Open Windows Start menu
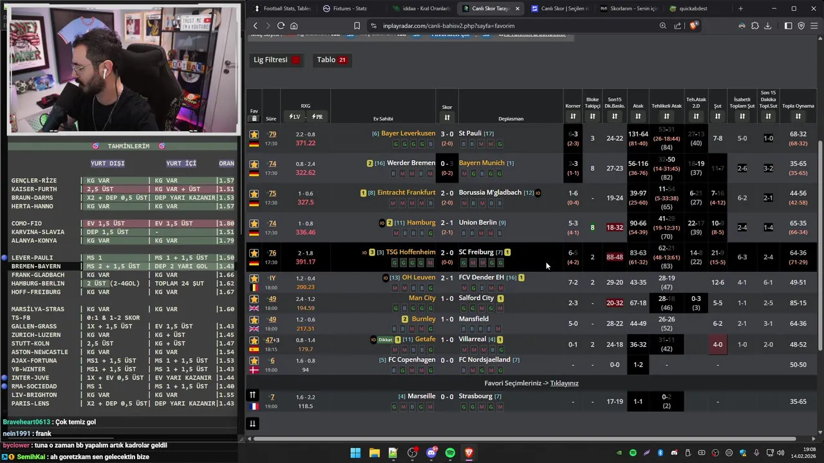This screenshot has width=824, height=463. (355, 453)
